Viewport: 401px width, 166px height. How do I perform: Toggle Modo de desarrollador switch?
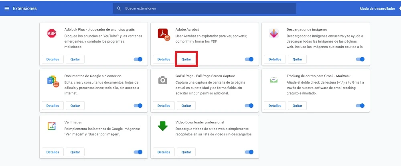(x=400, y=8)
